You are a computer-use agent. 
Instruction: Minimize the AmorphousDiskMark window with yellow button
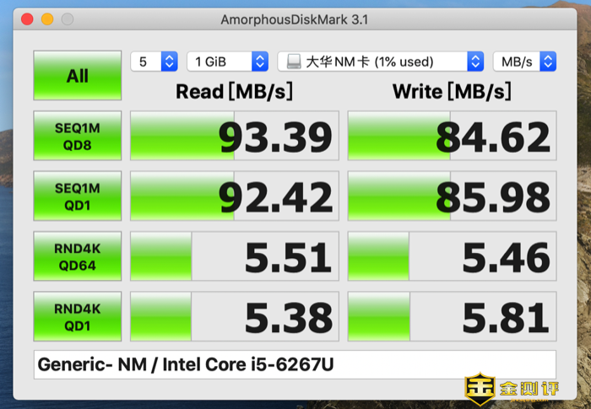pyautogui.click(x=47, y=19)
